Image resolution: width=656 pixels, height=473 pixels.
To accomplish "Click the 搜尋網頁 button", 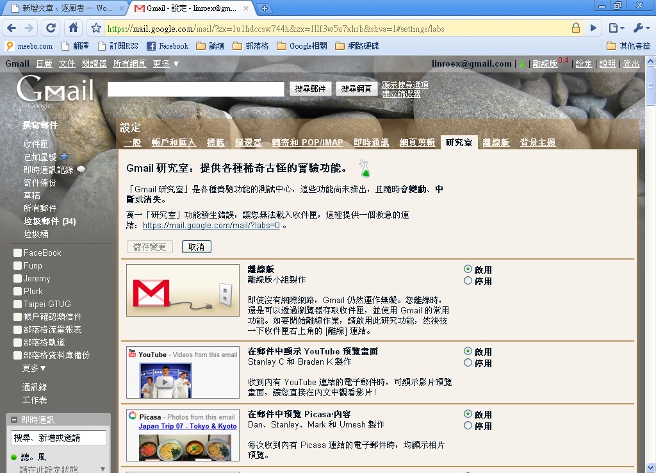I will 356,88.
